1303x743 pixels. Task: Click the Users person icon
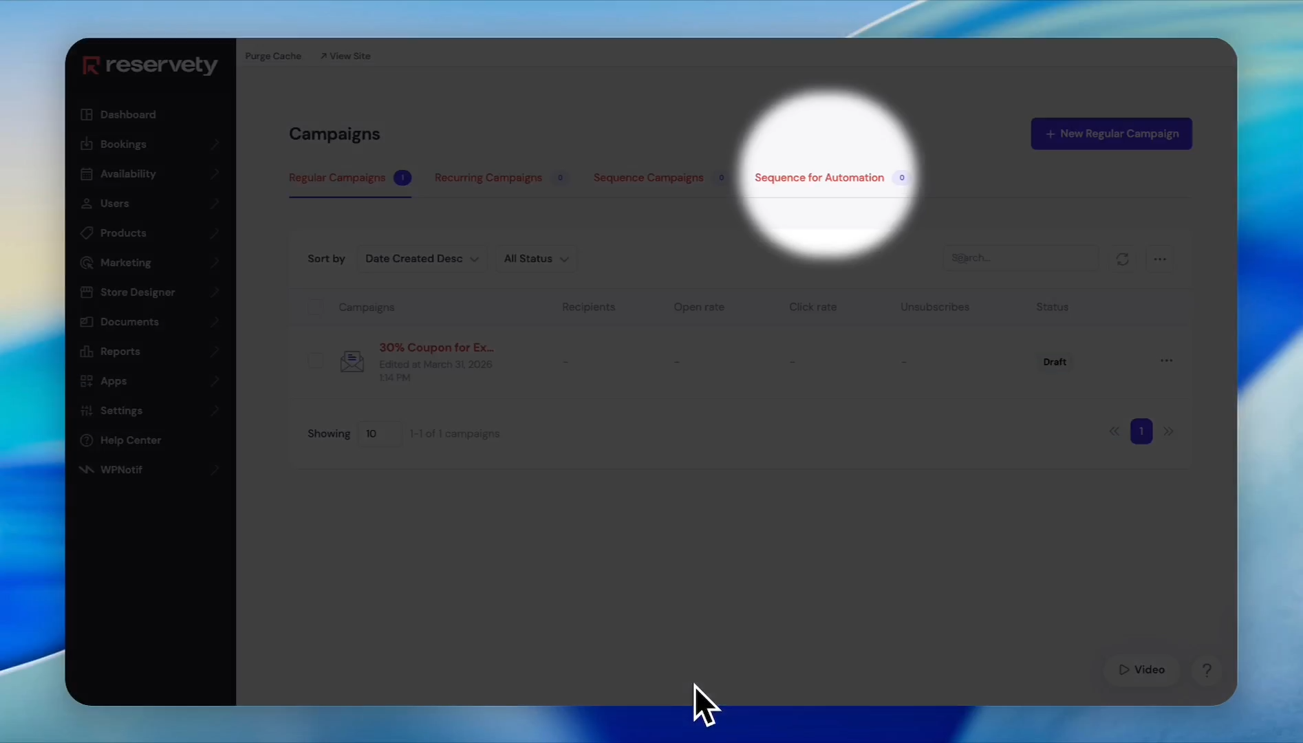[x=87, y=203]
